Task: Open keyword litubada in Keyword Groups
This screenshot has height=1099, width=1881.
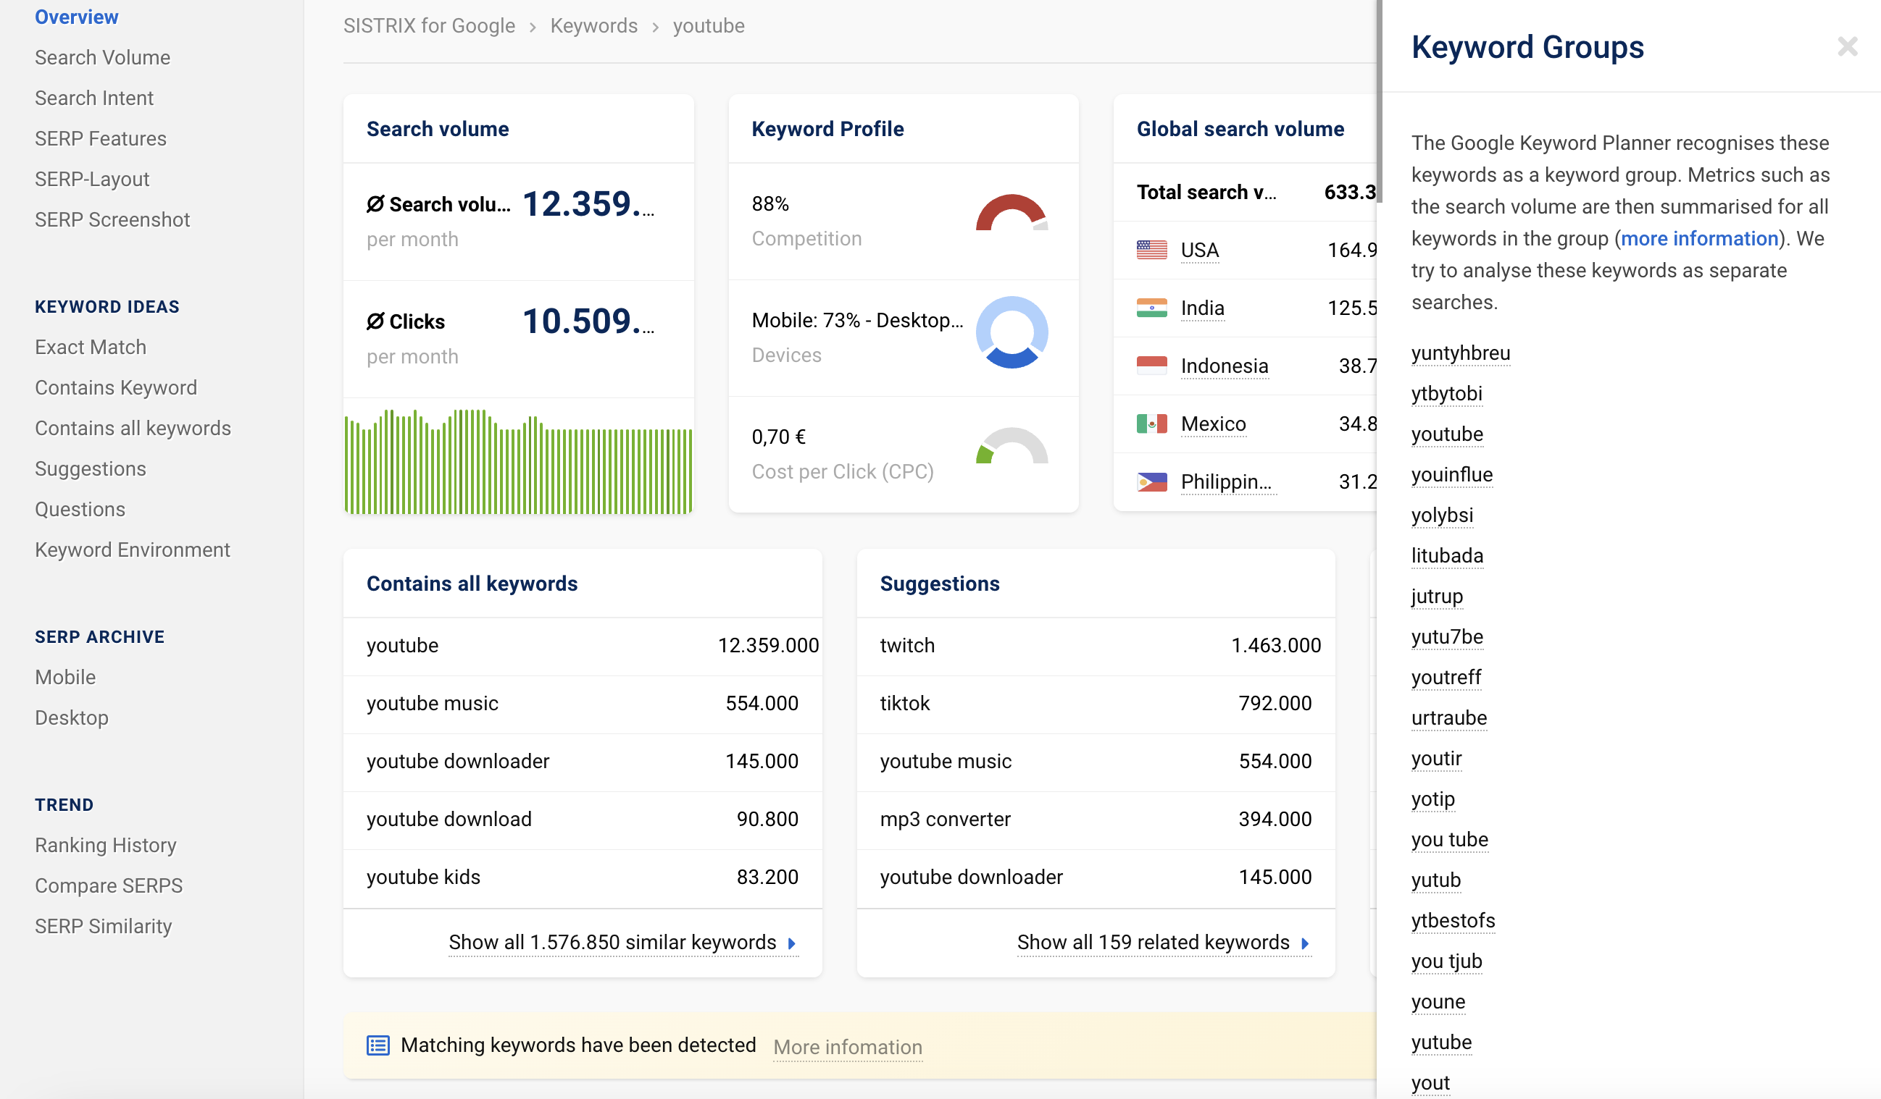Action: point(1446,555)
